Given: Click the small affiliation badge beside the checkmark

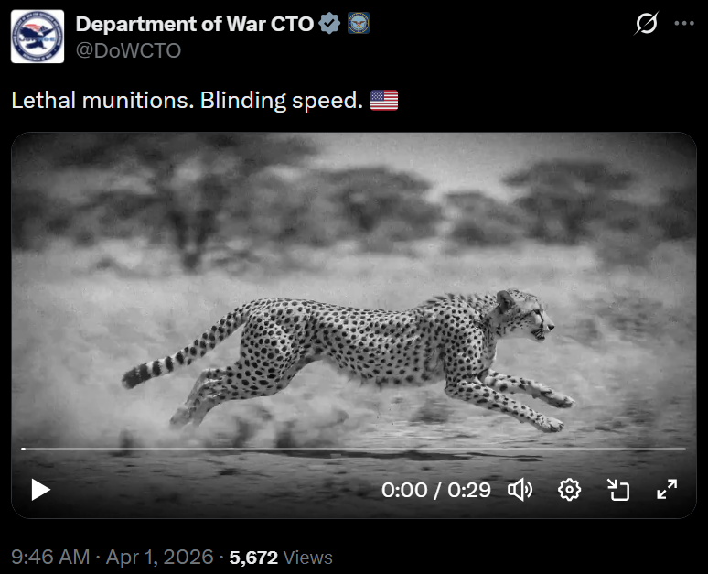Looking at the screenshot, I should click(358, 24).
